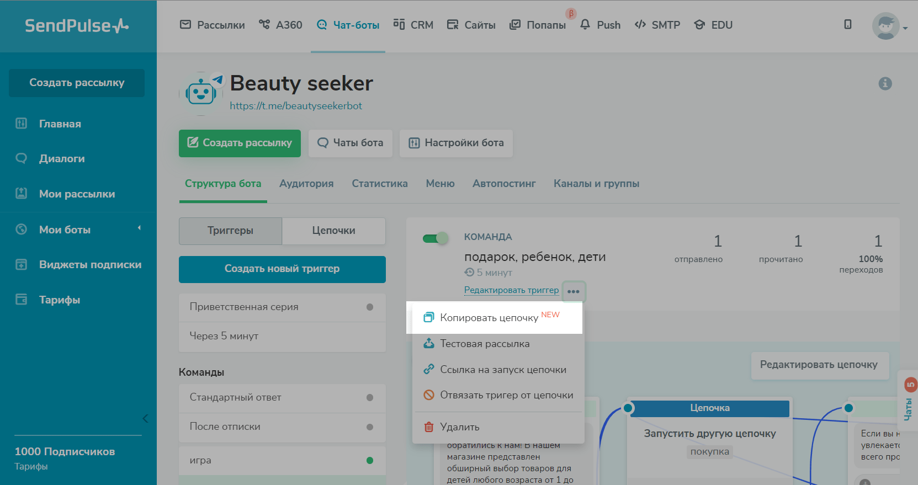Open the three-dots trigger options menu
This screenshot has height=485, width=918.
point(574,291)
